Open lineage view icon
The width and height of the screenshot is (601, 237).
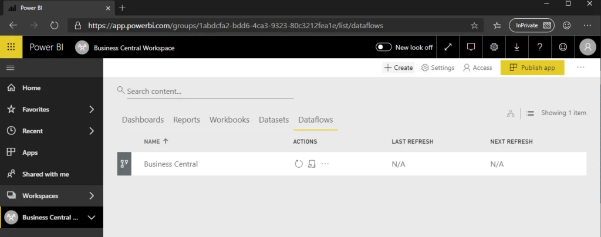pos(511,113)
